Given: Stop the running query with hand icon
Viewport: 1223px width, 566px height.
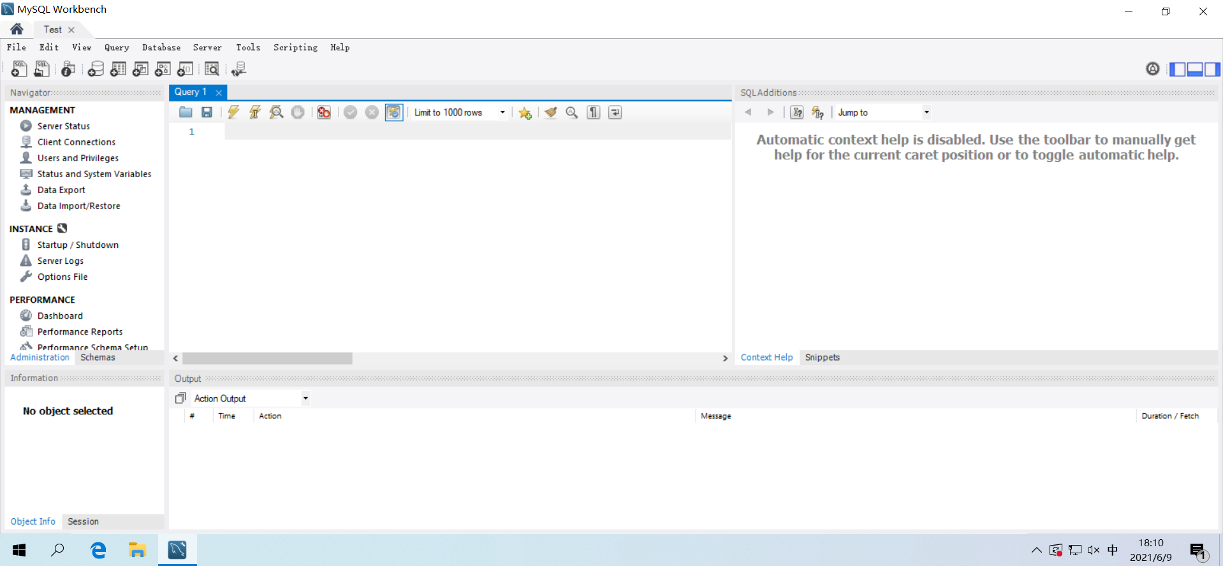Looking at the screenshot, I should click(x=298, y=112).
